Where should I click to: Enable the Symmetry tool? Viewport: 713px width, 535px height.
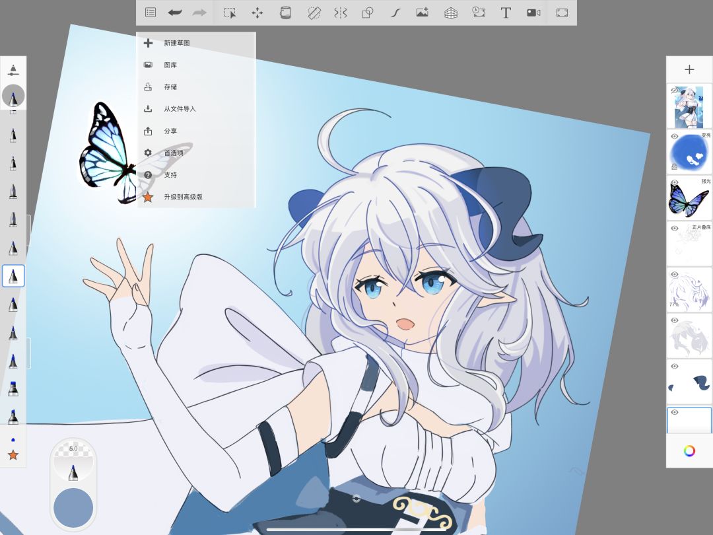(x=340, y=13)
